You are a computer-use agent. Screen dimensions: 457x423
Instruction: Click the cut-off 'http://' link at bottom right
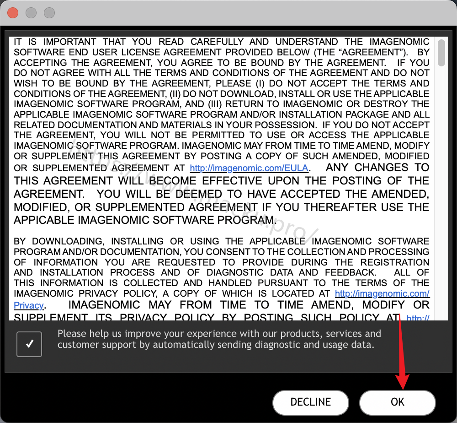pos(418,317)
